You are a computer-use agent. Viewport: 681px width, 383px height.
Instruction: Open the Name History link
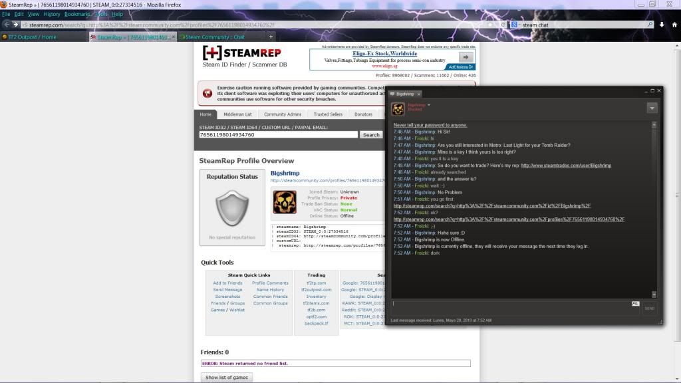click(x=270, y=290)
